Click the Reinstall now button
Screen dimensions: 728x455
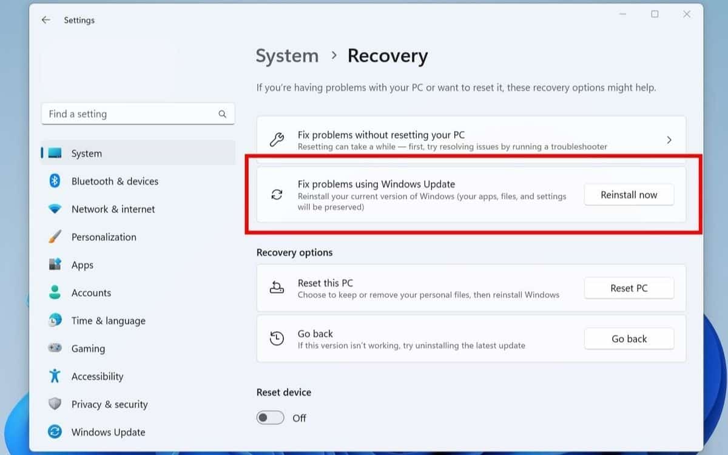pyautogui.click(x=629, y=195)
